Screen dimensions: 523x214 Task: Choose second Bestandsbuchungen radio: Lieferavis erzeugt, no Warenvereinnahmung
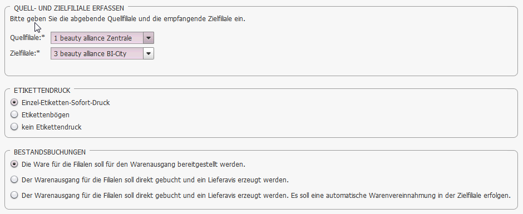(14, 180)
